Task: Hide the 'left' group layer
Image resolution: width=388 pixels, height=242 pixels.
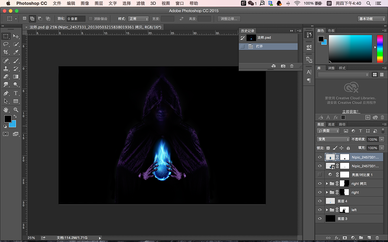Action: click(319, 210)
